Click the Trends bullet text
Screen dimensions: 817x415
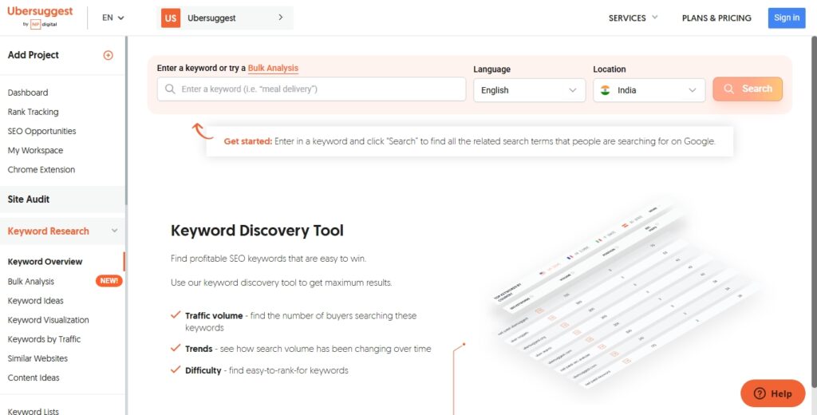click(x=308, y=349)
